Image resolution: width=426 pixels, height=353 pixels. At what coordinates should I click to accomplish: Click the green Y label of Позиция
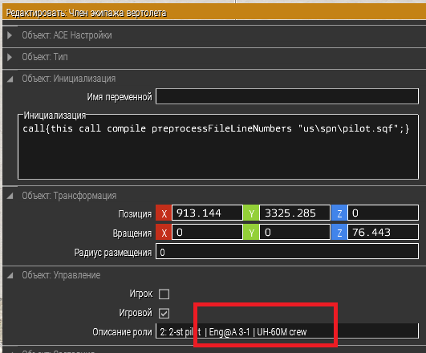click(251, 213)
